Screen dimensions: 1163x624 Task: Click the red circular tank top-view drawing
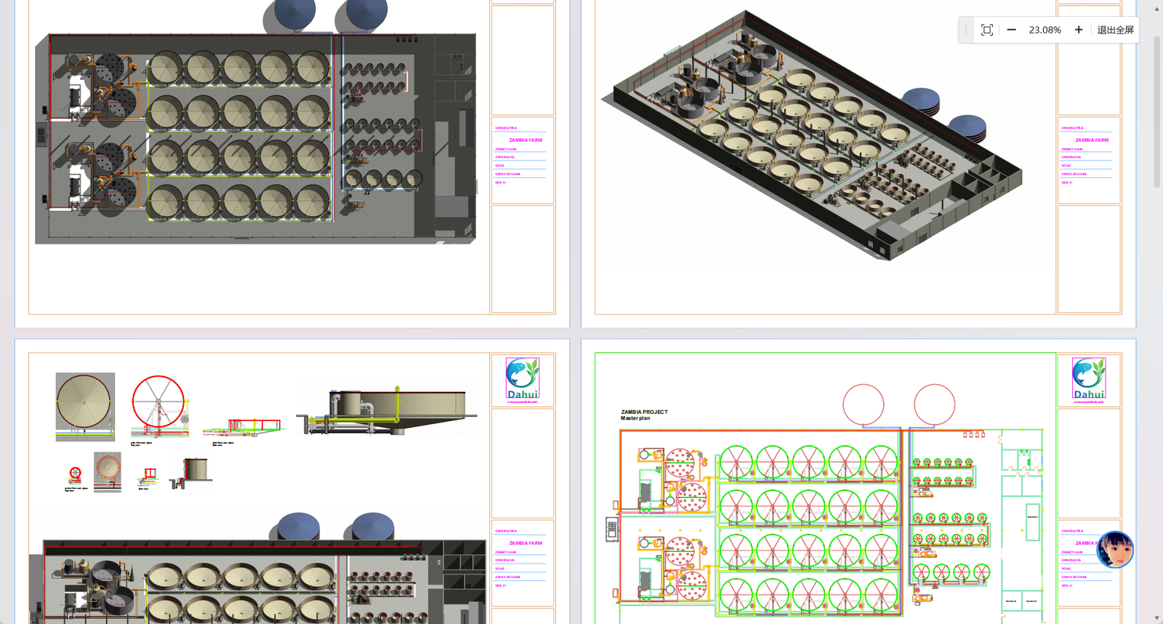tap(158, 404)
